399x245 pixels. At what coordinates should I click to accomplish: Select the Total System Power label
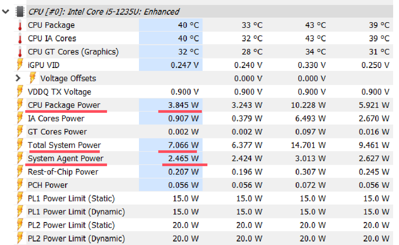64,145
